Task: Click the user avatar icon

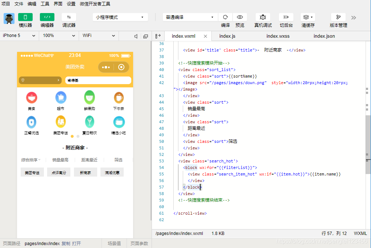Action: coord(9,18)
